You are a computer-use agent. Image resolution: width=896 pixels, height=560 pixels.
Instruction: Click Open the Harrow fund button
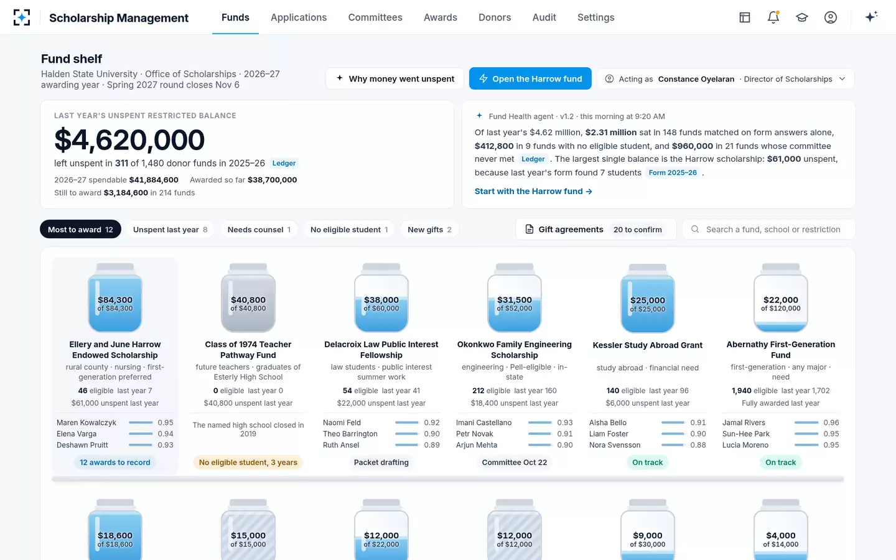(x=531, y=79)
